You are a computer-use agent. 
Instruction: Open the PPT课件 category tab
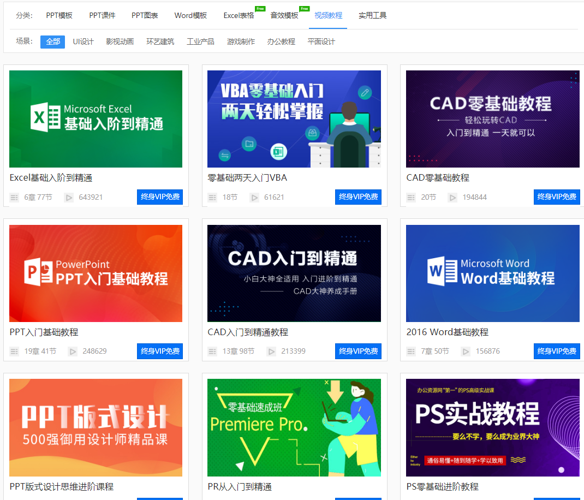(102, 15)
